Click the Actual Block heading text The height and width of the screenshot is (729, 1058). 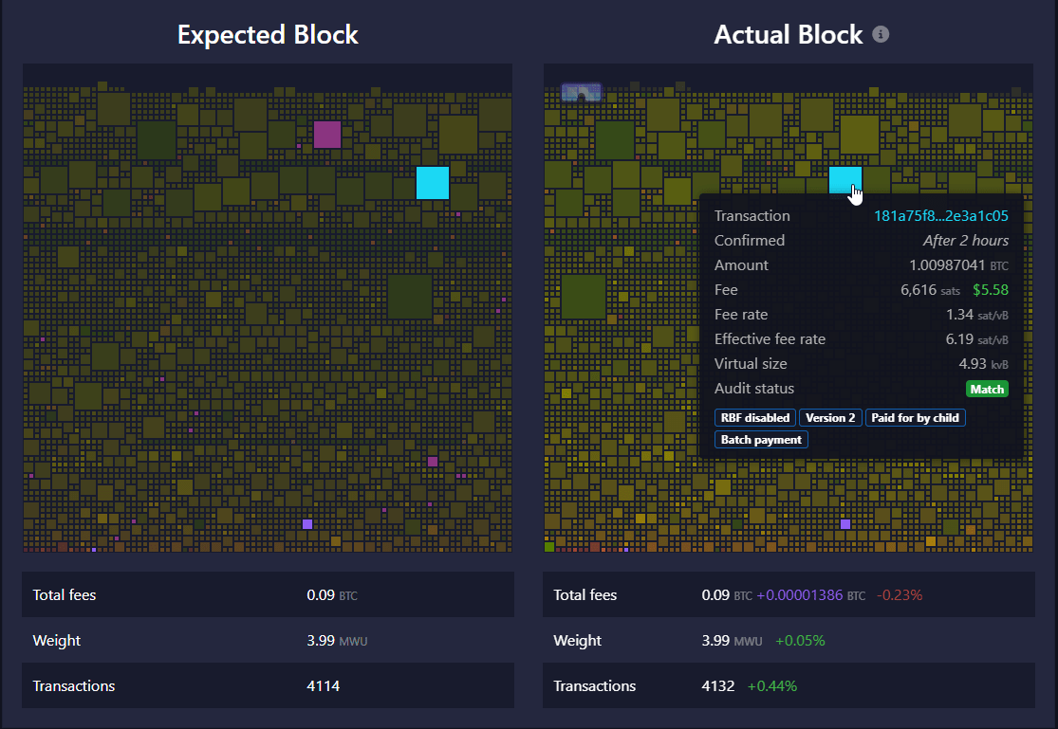pyautogui.click(x=788, y=35)
